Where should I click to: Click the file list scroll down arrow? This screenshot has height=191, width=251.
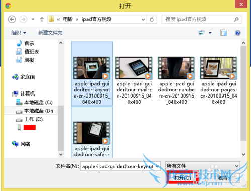click(243, 154)
